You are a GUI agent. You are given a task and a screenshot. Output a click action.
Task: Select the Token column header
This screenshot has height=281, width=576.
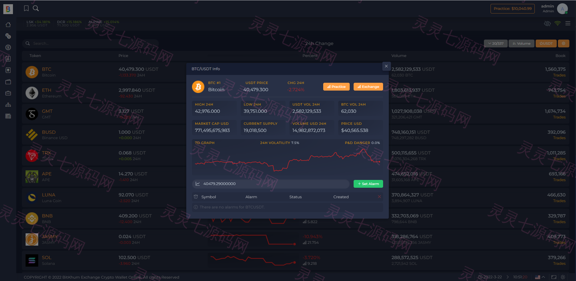[x=35, y=56]
